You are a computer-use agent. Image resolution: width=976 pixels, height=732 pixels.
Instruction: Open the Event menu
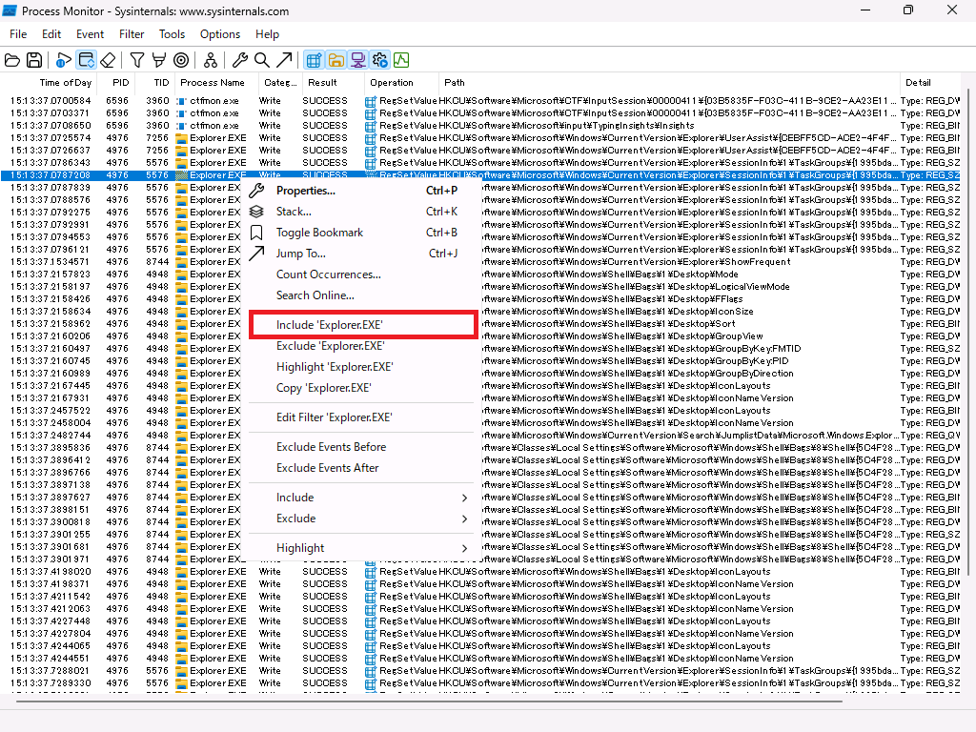pos(90,34)
